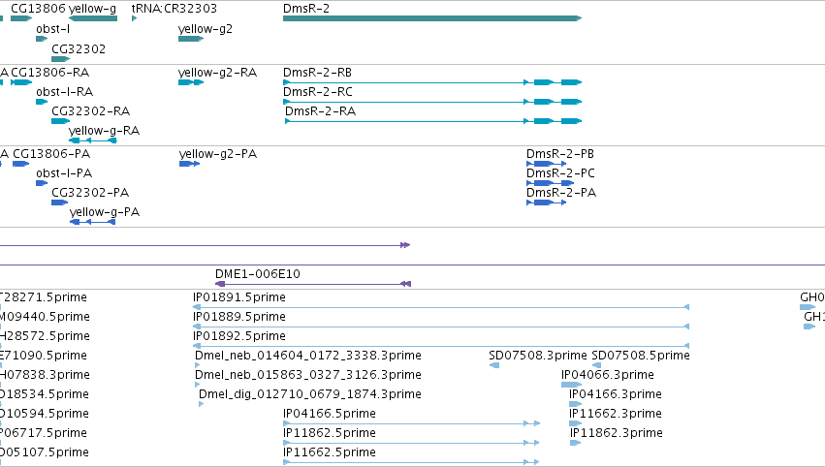
Task: Click the IP01892.5prime EST label
Action: point(239,336)
